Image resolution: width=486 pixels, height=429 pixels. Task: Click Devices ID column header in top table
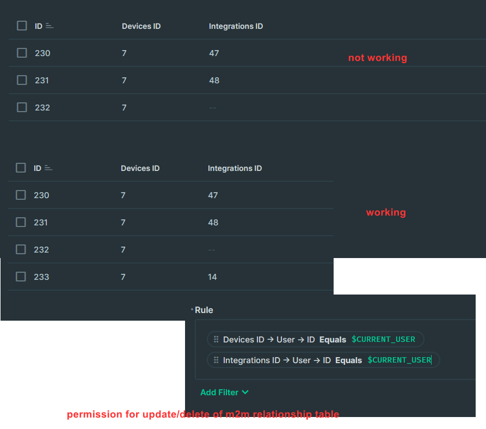[141, 26]
